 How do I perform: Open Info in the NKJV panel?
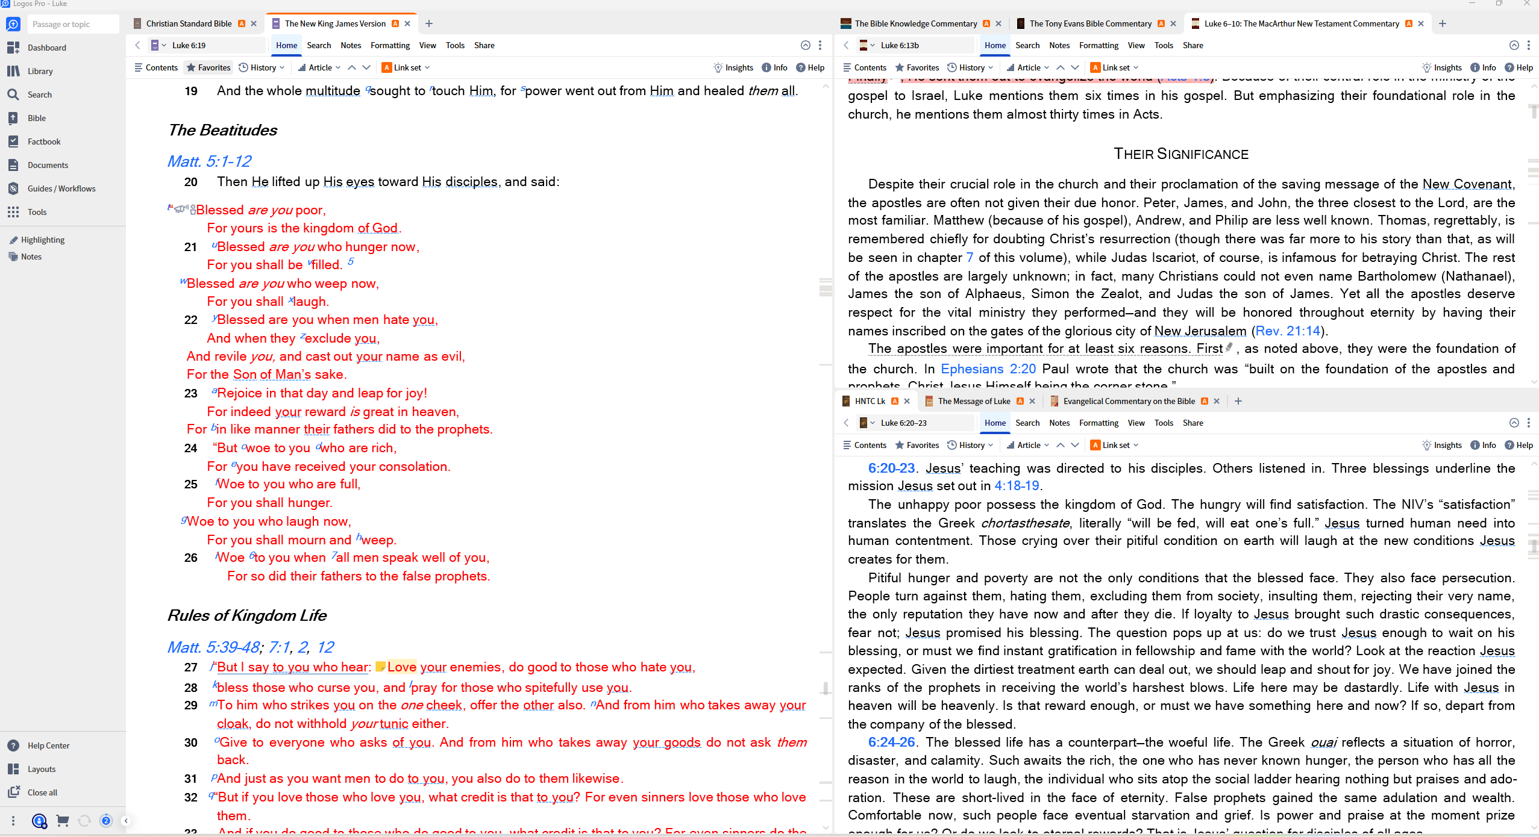pos(774,67)
